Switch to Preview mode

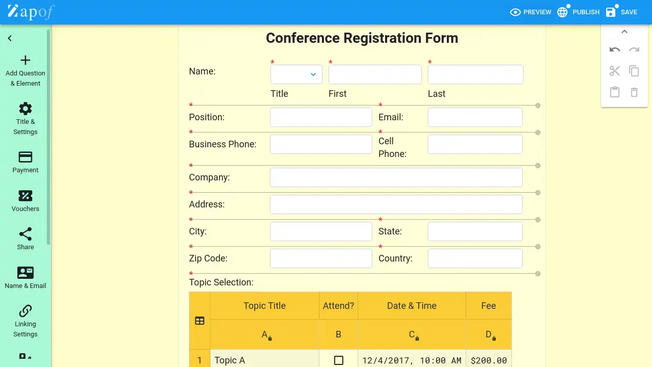tap(530, 12)
